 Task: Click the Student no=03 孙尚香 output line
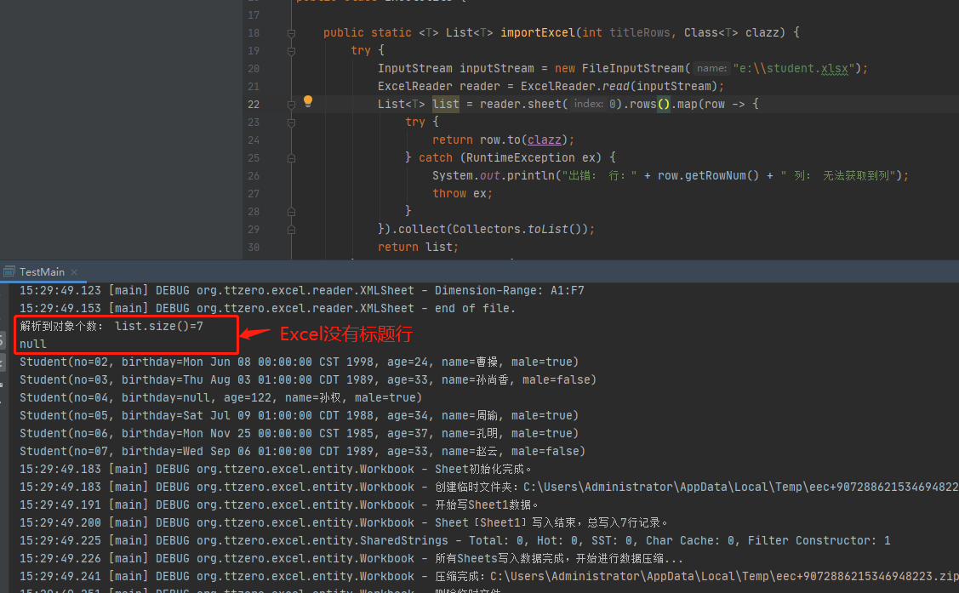coord(308,379)
